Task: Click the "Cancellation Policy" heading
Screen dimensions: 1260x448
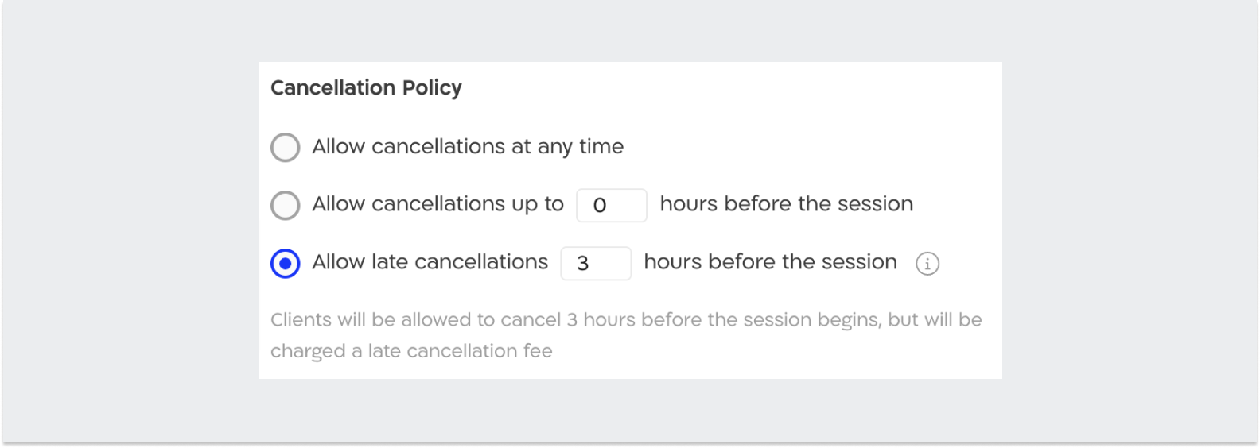Action: tap(366, 87)
